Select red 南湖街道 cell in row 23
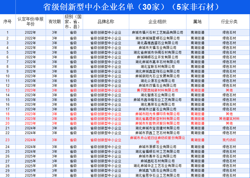Viewport: 250px width, 178px height. tap(197, 140)
